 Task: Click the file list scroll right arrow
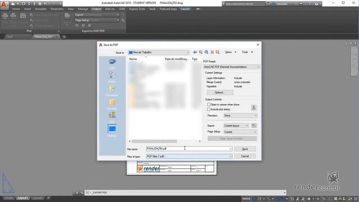[200, 141]
